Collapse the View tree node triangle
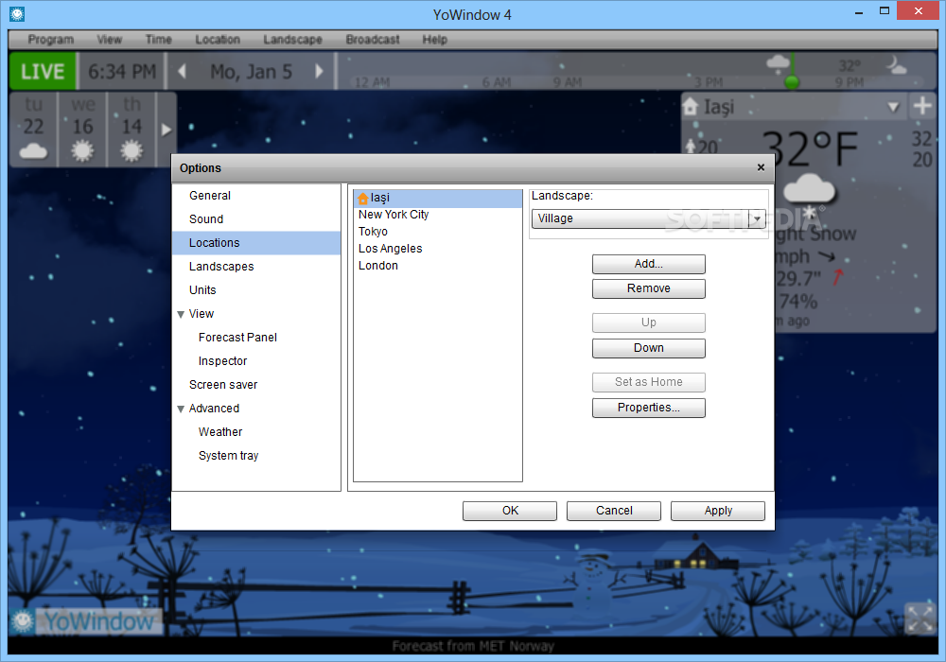 point(181,314)
